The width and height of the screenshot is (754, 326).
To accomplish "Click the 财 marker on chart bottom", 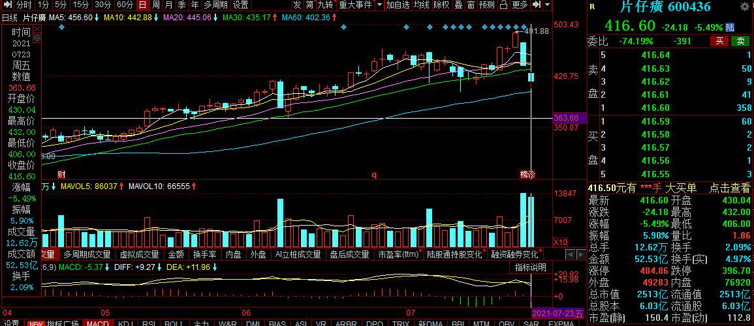I will click(x=61, y=174).
